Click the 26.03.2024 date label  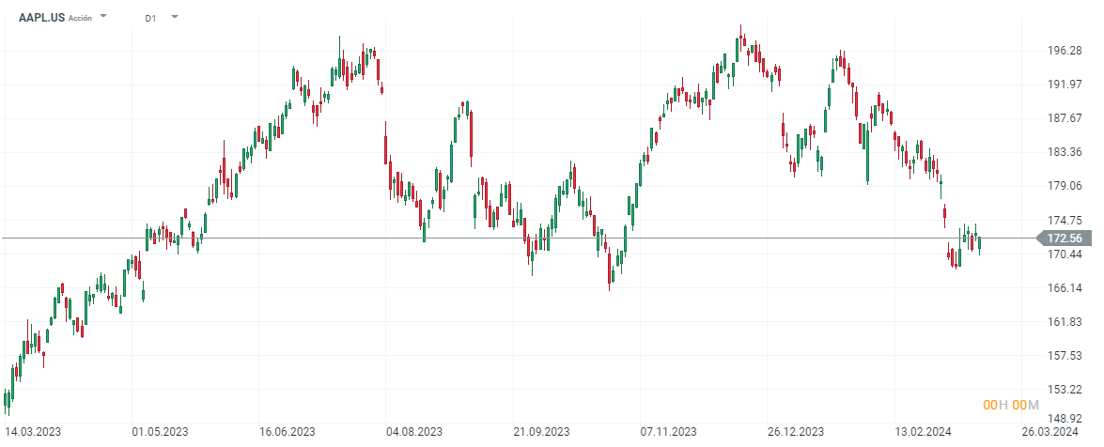(1049, 432)
